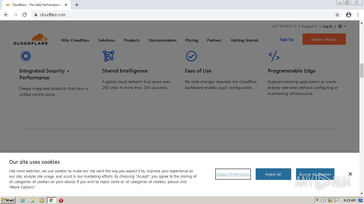The height and width of the screenshot is (204, 364).
Task: Click the Integrated Security sunburst icon
Action: [x=26, y=56]
